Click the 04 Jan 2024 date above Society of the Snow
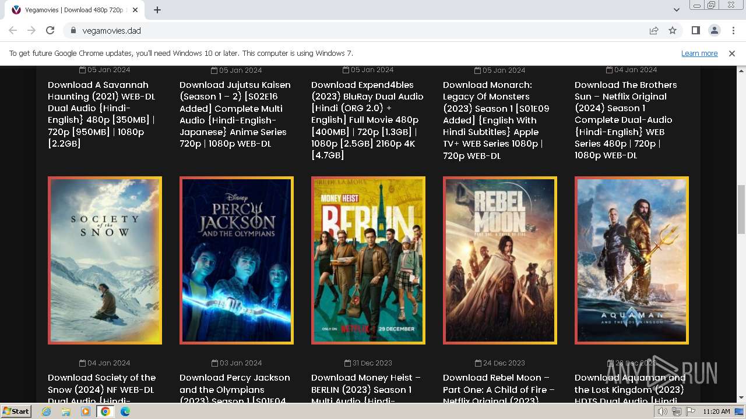Viewport: 746px width, 419px height. coord(105,363)
